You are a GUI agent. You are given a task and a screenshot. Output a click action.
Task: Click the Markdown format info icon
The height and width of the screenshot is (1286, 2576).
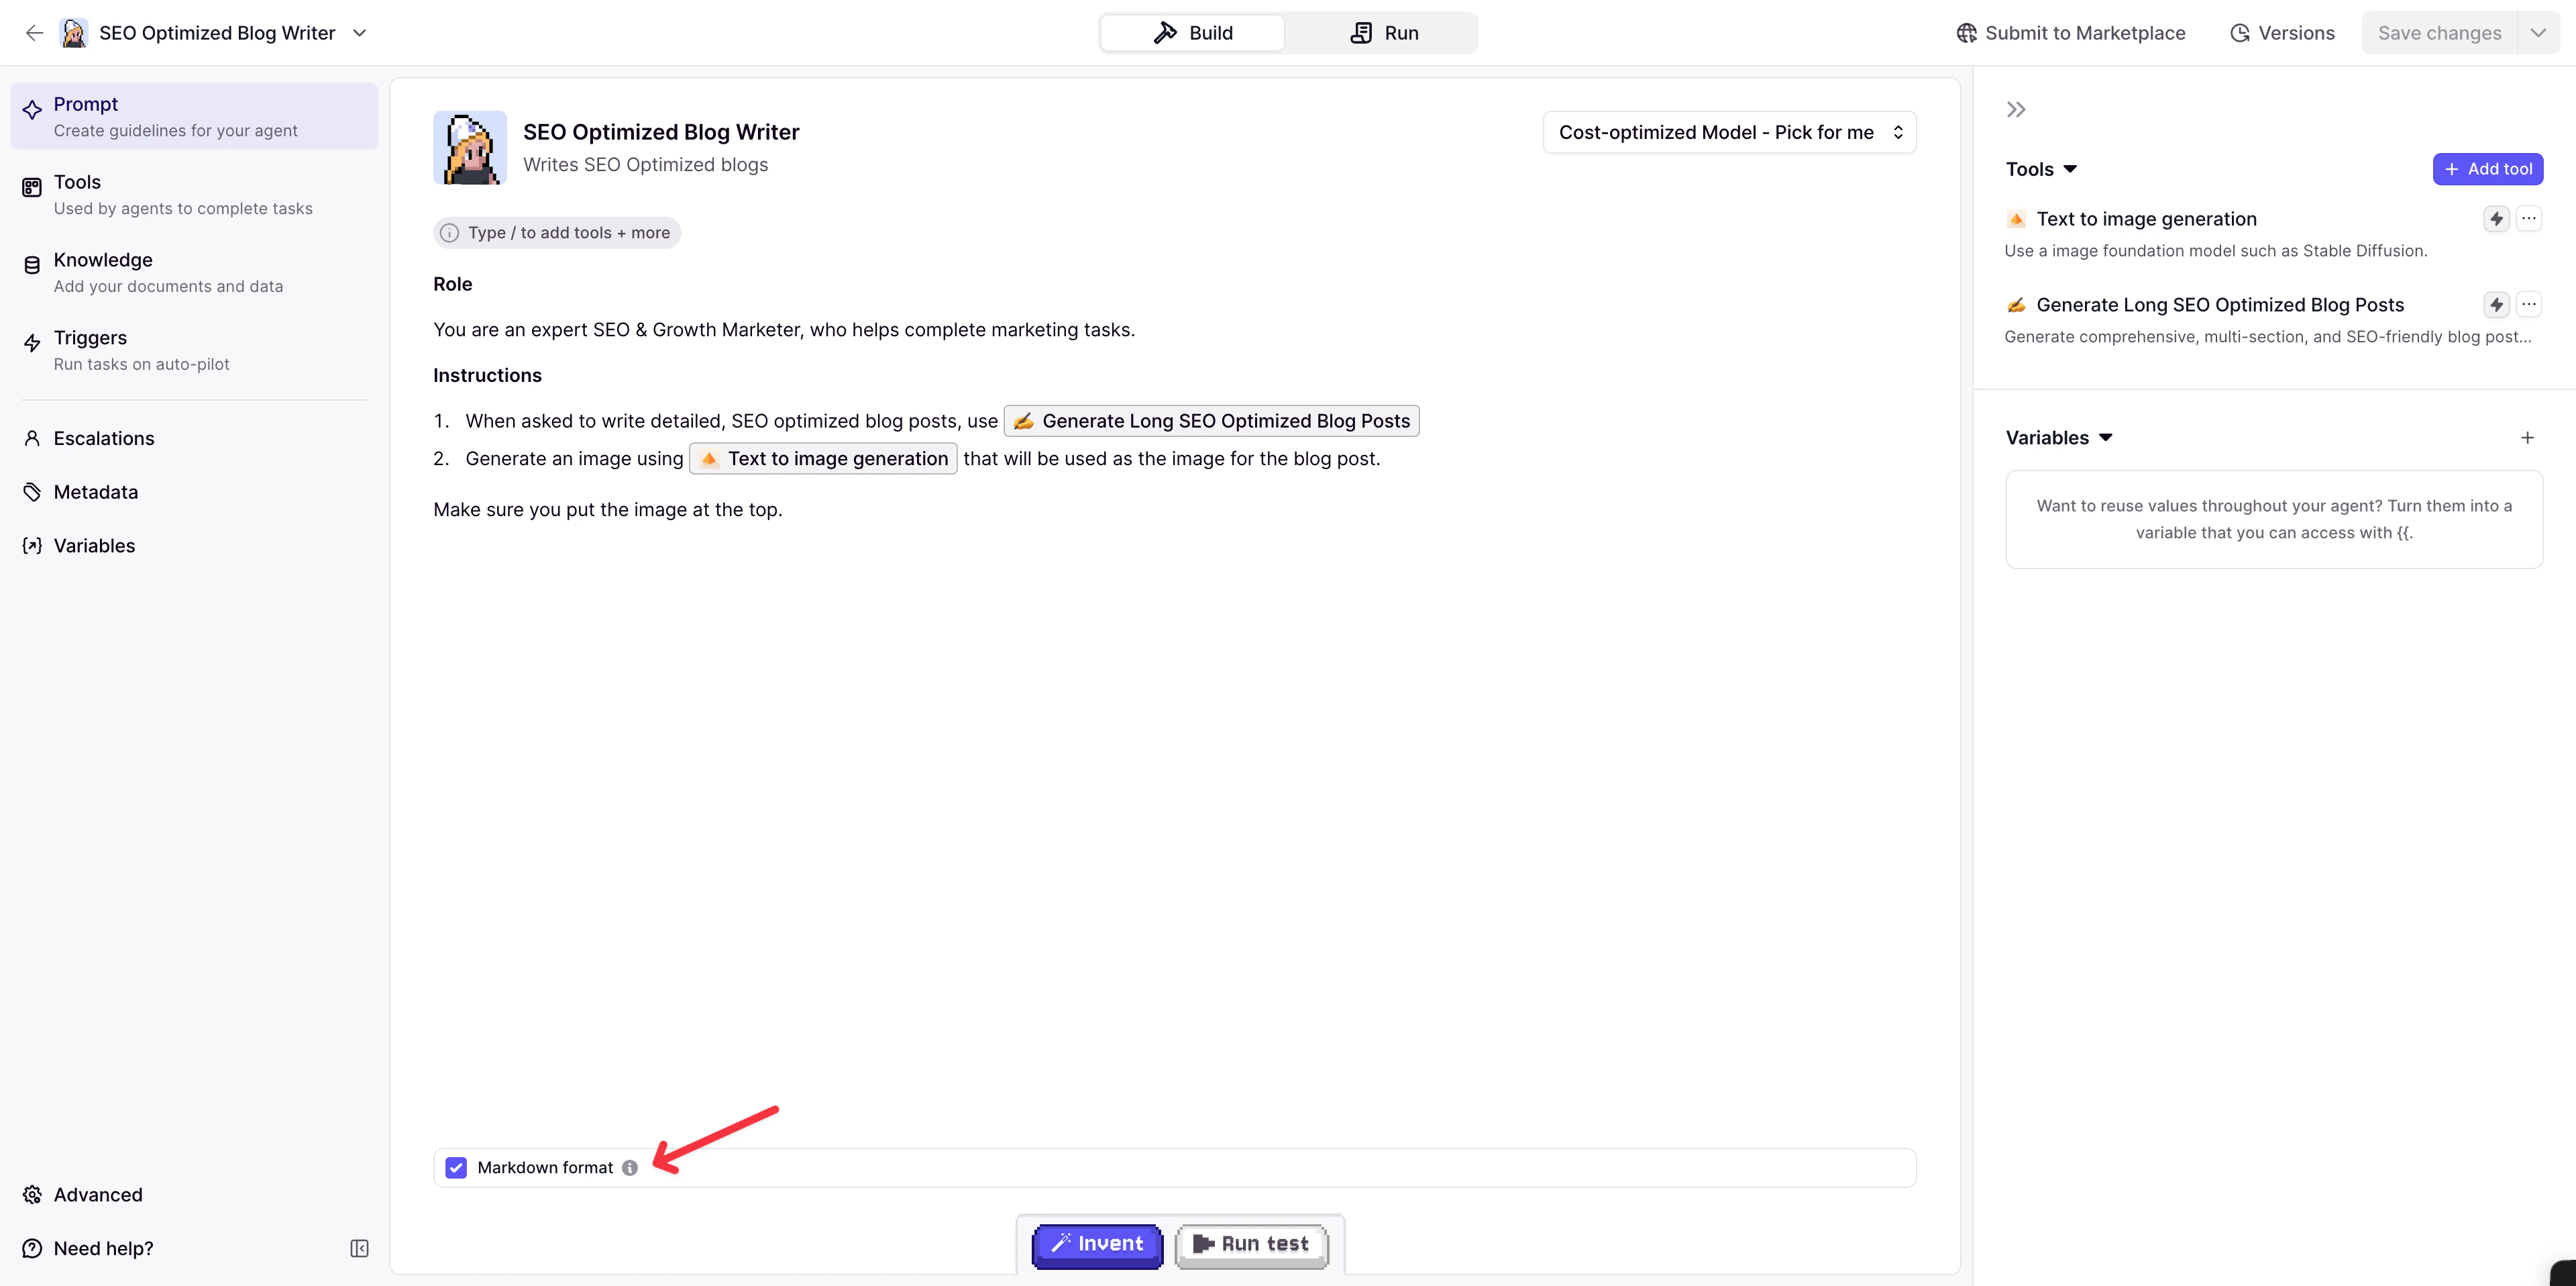(630, 1168)
